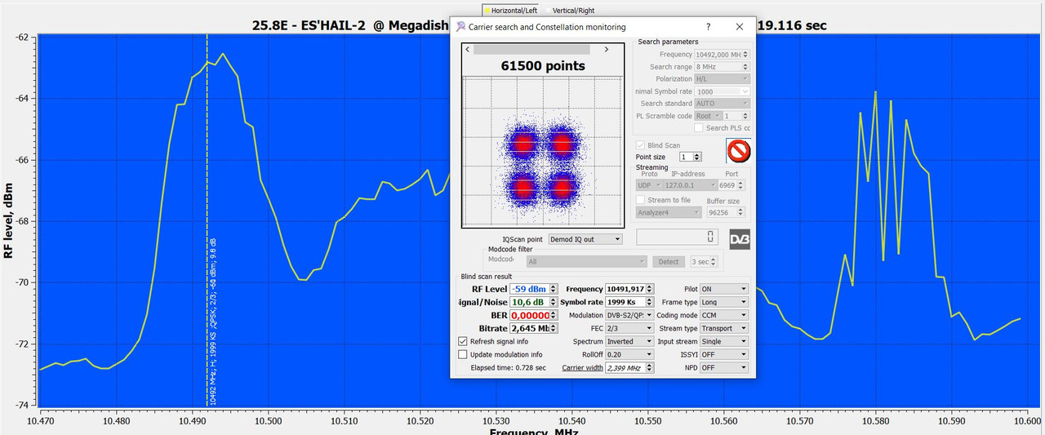This screenshot has width=1045, height=435.
Task: Click the Elapsed time 0.728 sec text
Action: 509,368
